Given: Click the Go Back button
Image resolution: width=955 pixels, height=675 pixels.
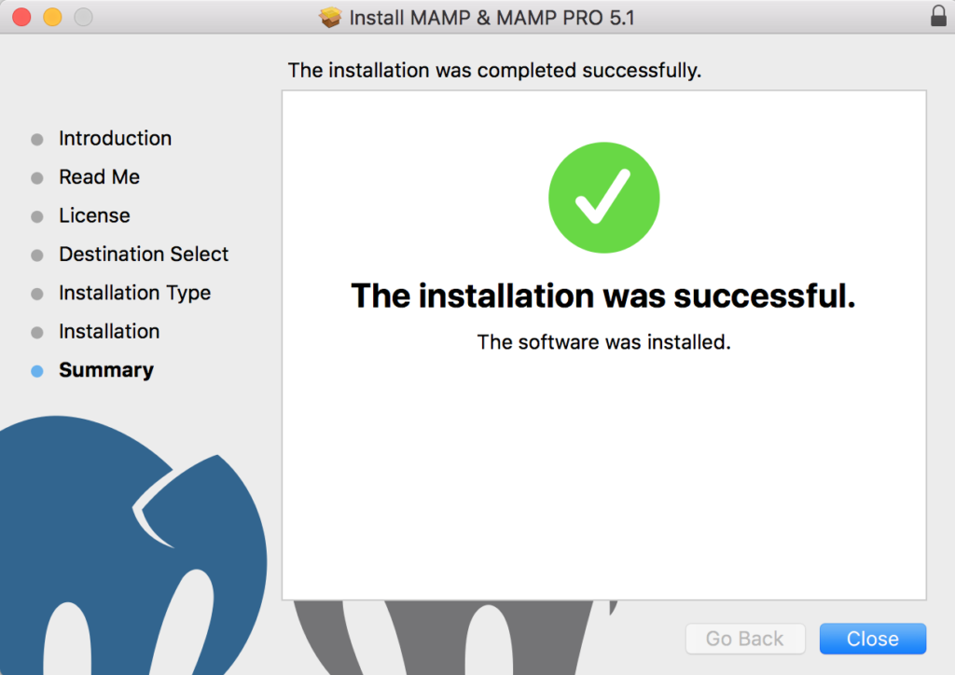Looking at the screenshot, I should [x=745, y=639].
